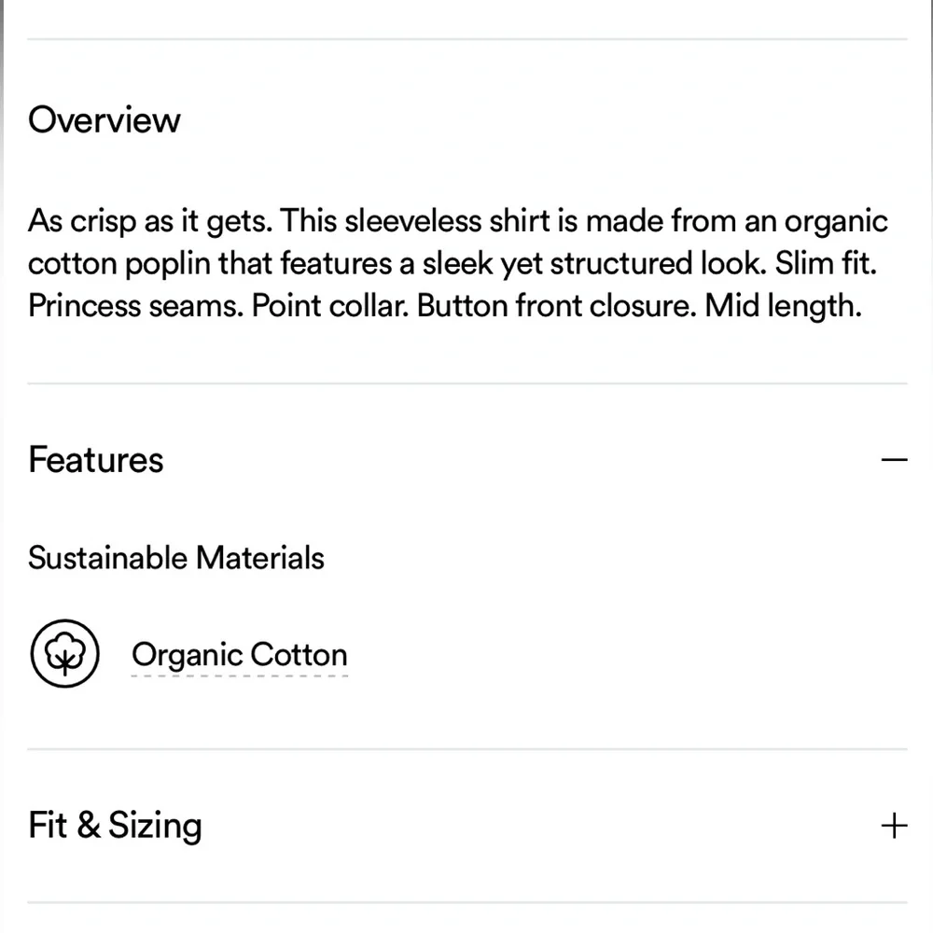
Task: Click "sleeveless shirt" in the overview
Action: coord(425,222)
